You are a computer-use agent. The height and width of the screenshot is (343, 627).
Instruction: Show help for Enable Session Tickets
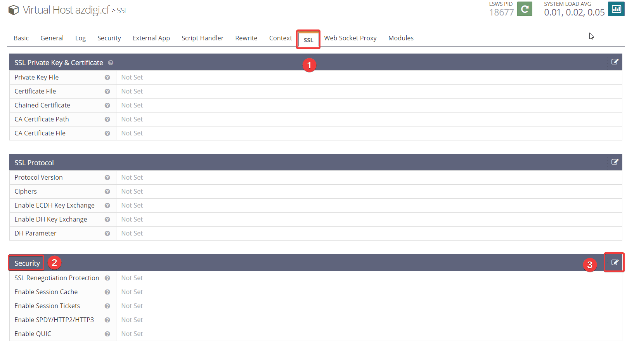click(x=107, y=306)
